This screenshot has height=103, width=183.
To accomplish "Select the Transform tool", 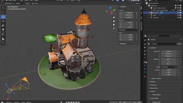I will coord(3,29).
